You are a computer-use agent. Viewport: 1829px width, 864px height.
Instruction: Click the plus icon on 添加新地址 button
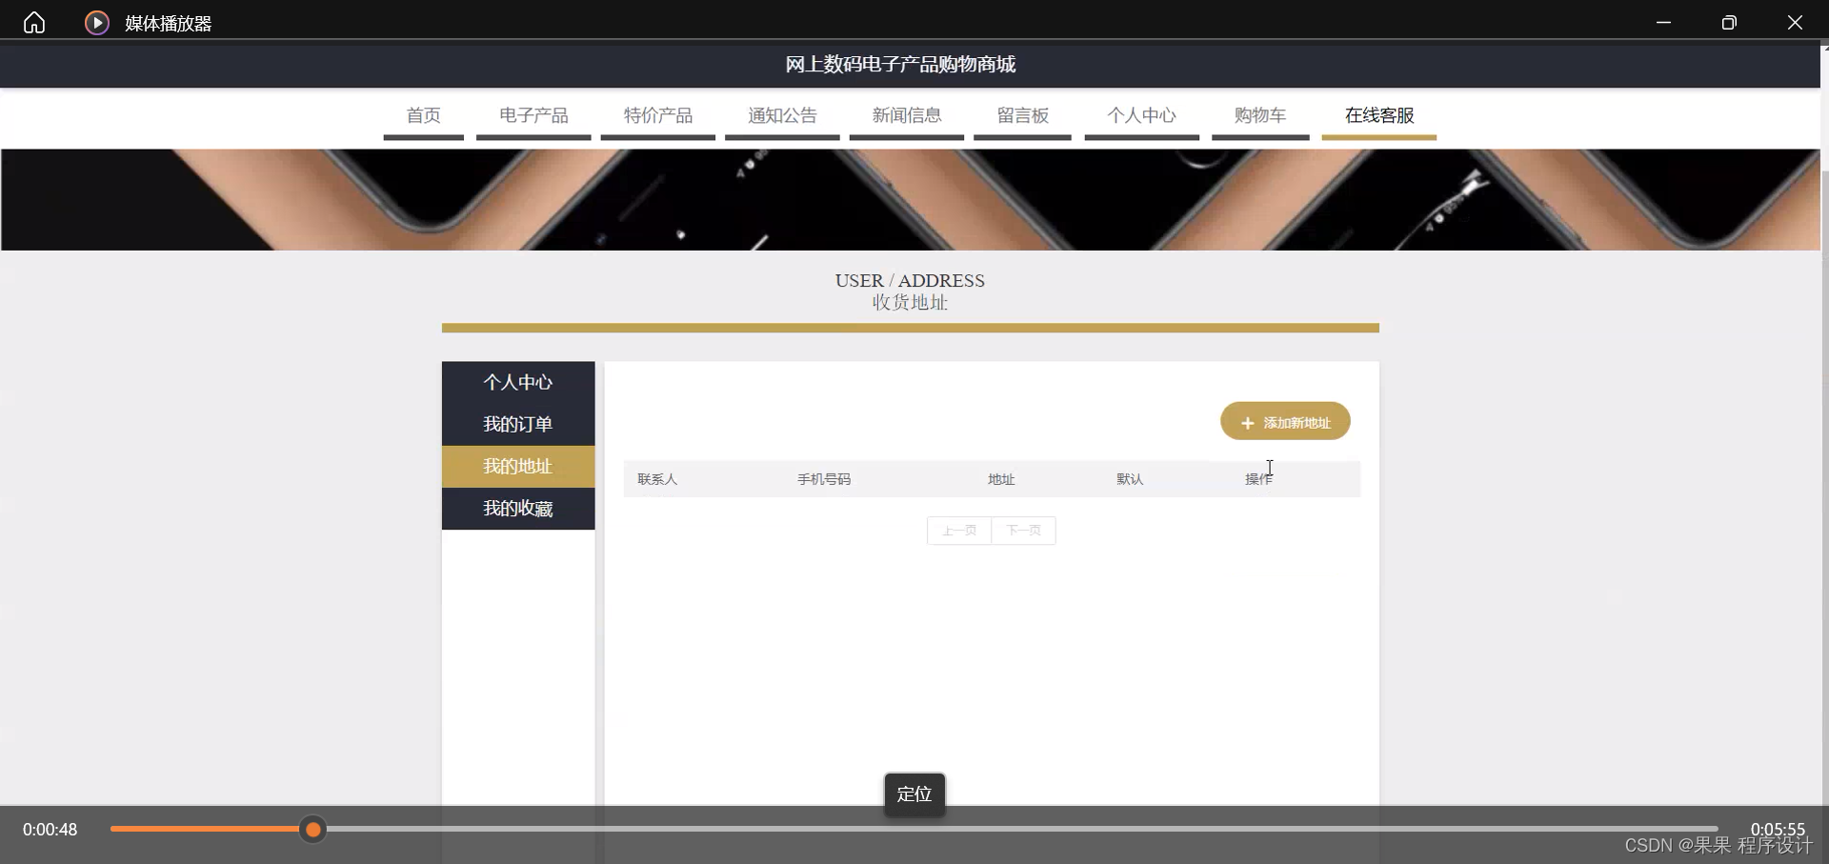coord(1248,421)
